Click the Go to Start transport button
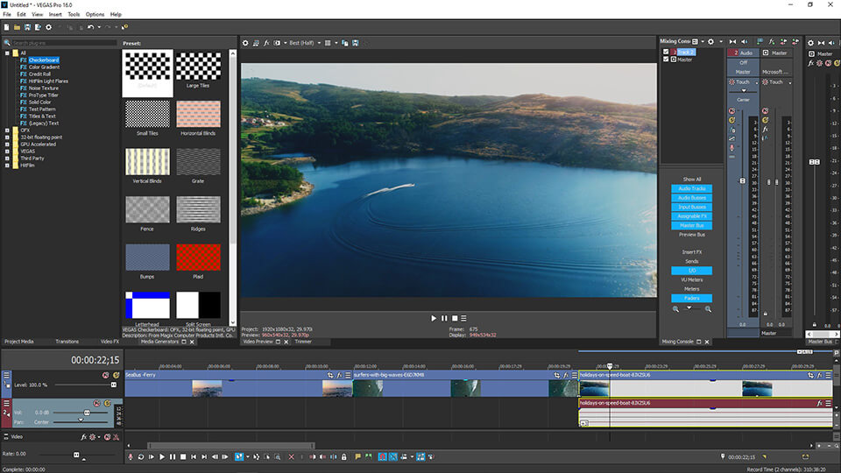The height and width of the screenshot is (473, 841). 194,457
